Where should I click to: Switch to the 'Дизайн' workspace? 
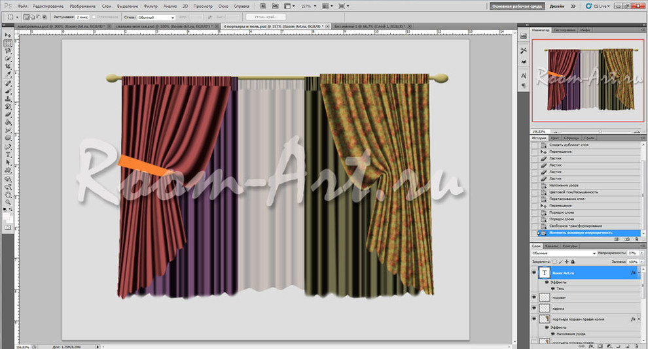tap(557, 6)
